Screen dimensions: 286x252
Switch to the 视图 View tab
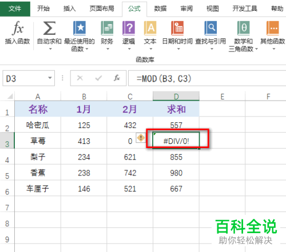pyautogui.click(x=212, y=9)
